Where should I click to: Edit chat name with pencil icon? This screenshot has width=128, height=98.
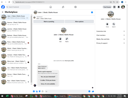pos(67,39)
